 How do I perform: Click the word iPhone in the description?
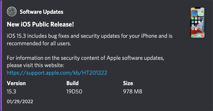click(149, 36)
